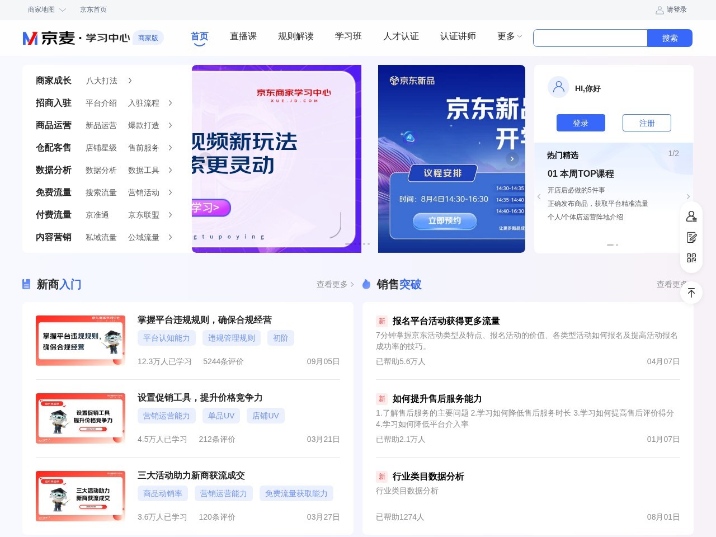Click the 搜索 button

tap(670, 38)
